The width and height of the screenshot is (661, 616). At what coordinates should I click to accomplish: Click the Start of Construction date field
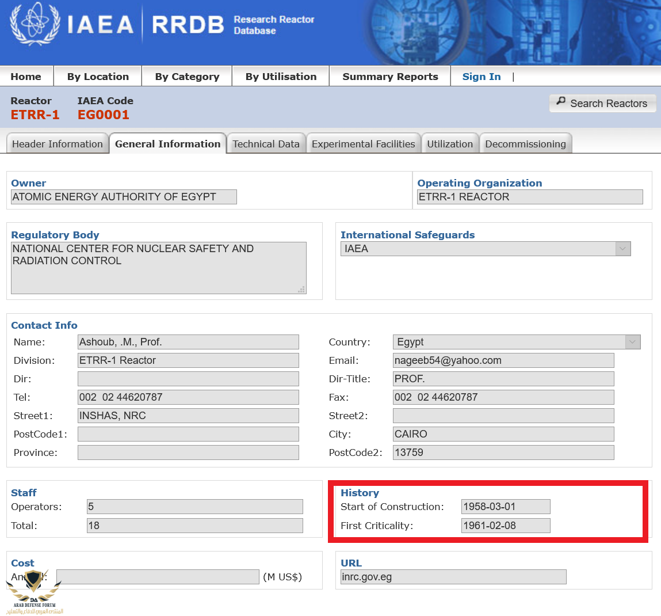tap(506, 506)
